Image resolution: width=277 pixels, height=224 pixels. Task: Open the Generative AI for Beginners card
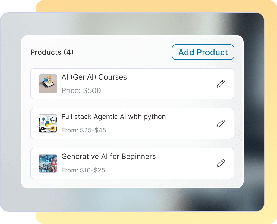pyautogui.click(x=132, y=163)
